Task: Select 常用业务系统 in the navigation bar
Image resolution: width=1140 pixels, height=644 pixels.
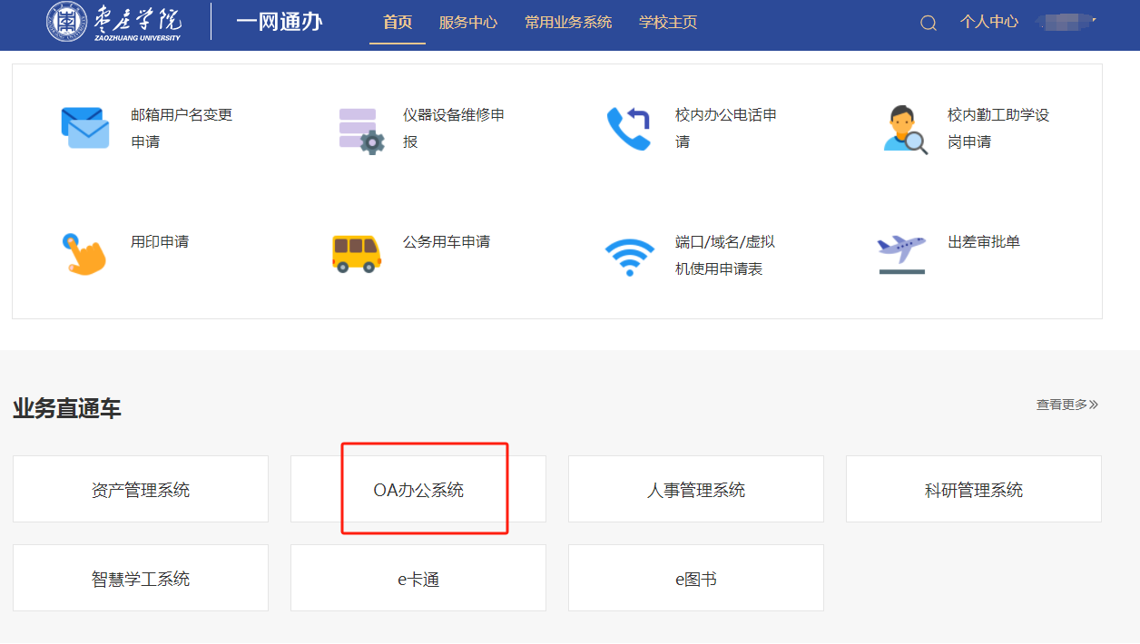Action: [568, 23]
